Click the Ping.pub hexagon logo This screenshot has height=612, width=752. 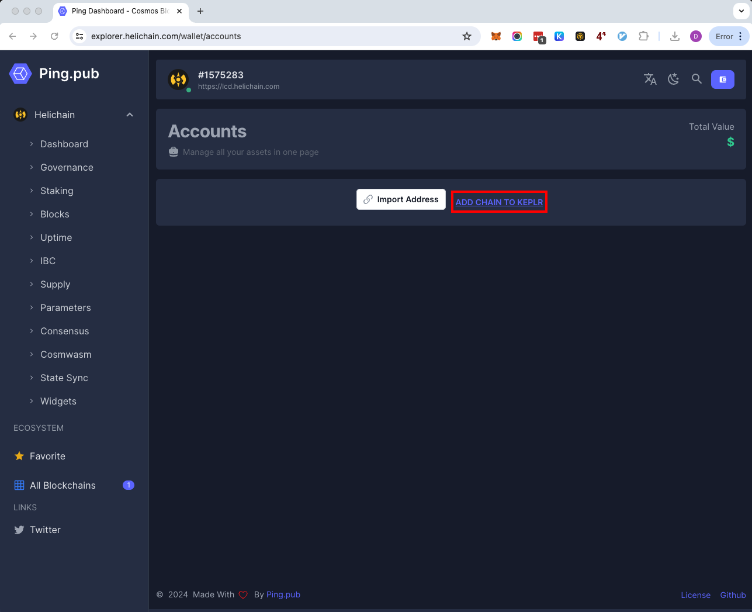tap(20, 74)
